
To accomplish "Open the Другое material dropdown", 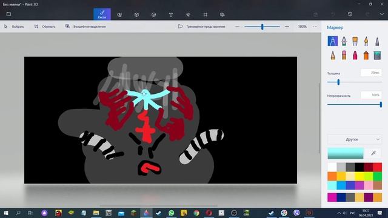I will coord(354,139).
